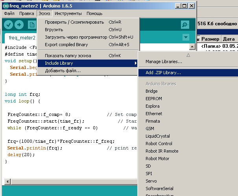
Task: Open the Помощь menu
Action: pyautogui.click(x=94, y=13)
